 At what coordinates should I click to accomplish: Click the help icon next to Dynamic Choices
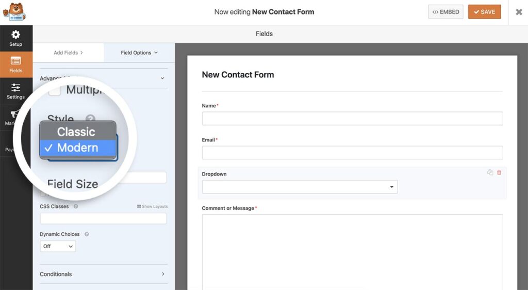point(87,234)
